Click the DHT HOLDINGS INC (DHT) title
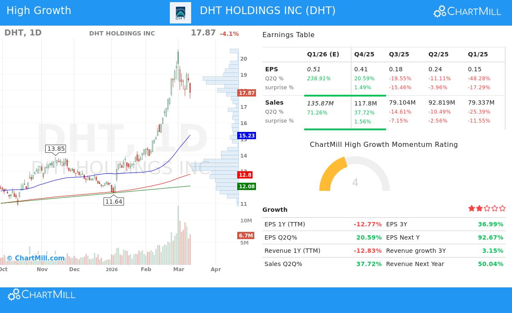 tap(268, 11)
